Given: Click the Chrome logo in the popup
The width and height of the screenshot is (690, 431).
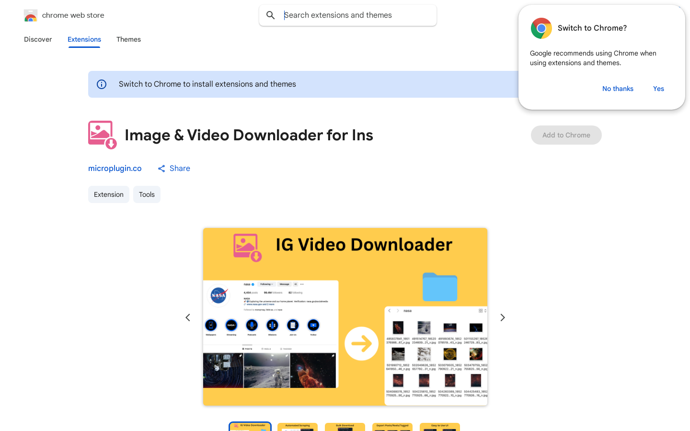Looking at the screenshot, I should 541,28.
